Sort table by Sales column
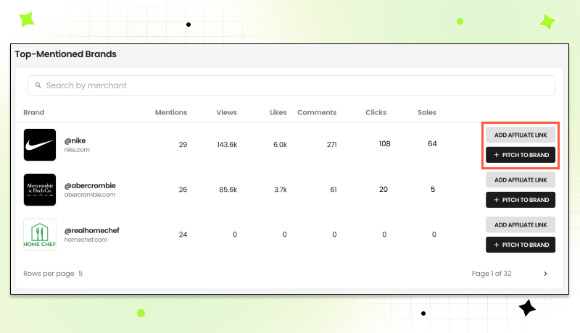The image size is (580, 333). tap(426, 112)
